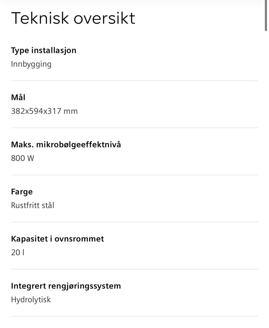Screen dimensions: 269x328
Task: Click the vertical scrollbar thumb at right
Action: (x=266, y=16)
